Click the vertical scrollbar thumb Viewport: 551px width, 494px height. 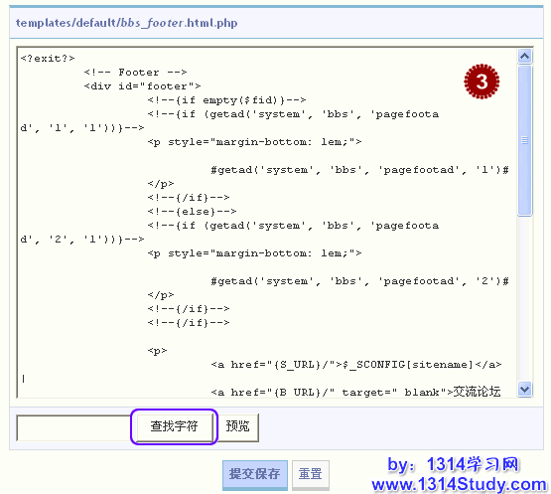(524, 140)
